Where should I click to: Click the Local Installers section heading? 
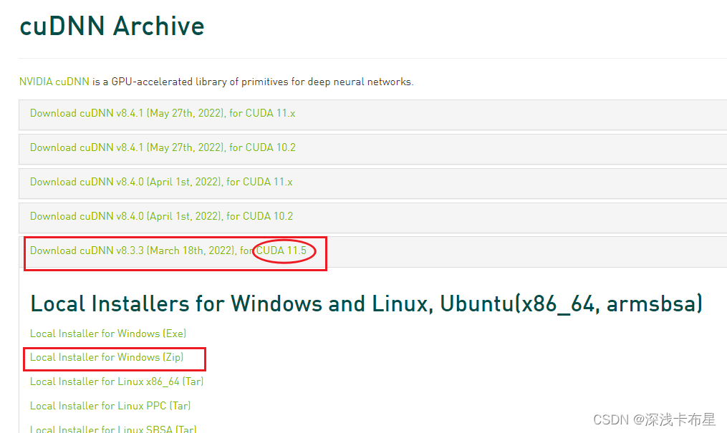point(366,303)
